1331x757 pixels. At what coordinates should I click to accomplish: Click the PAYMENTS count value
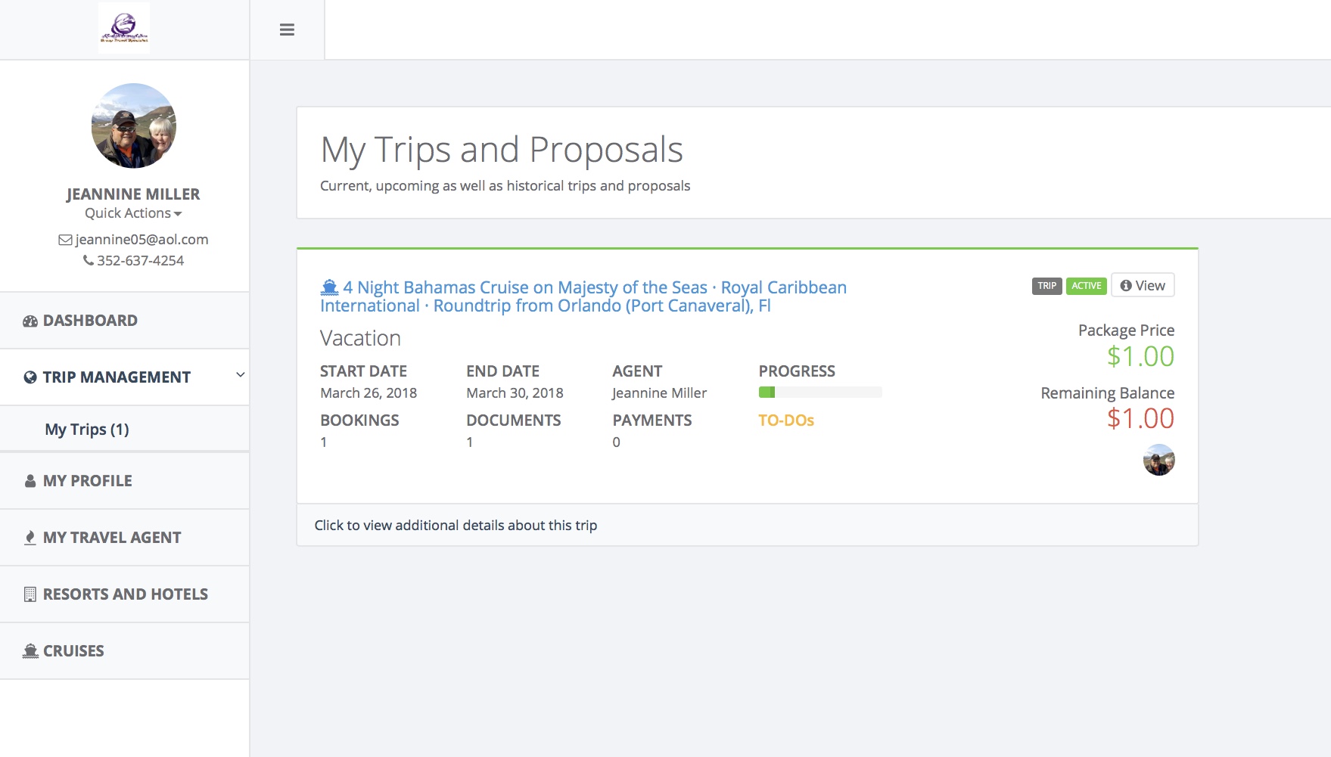tap(617, 442)
